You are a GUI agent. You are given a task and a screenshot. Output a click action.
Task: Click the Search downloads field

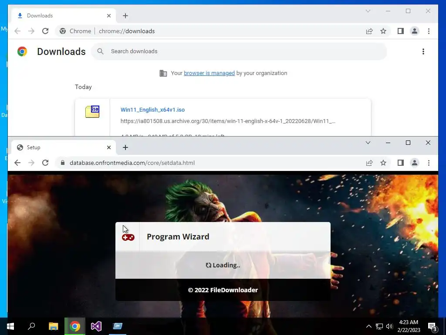239,51
